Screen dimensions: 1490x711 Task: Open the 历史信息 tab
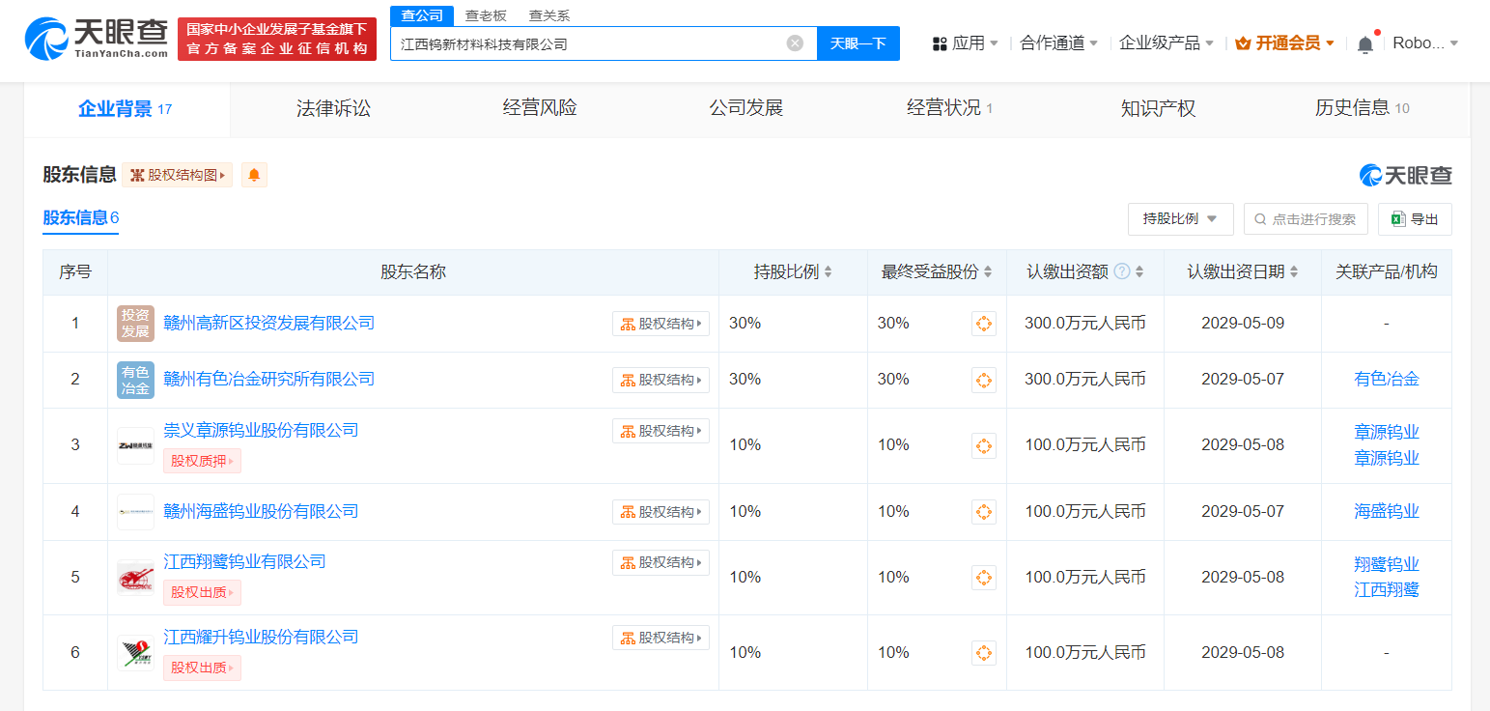pyautogui.click(x=1362, y=108)
